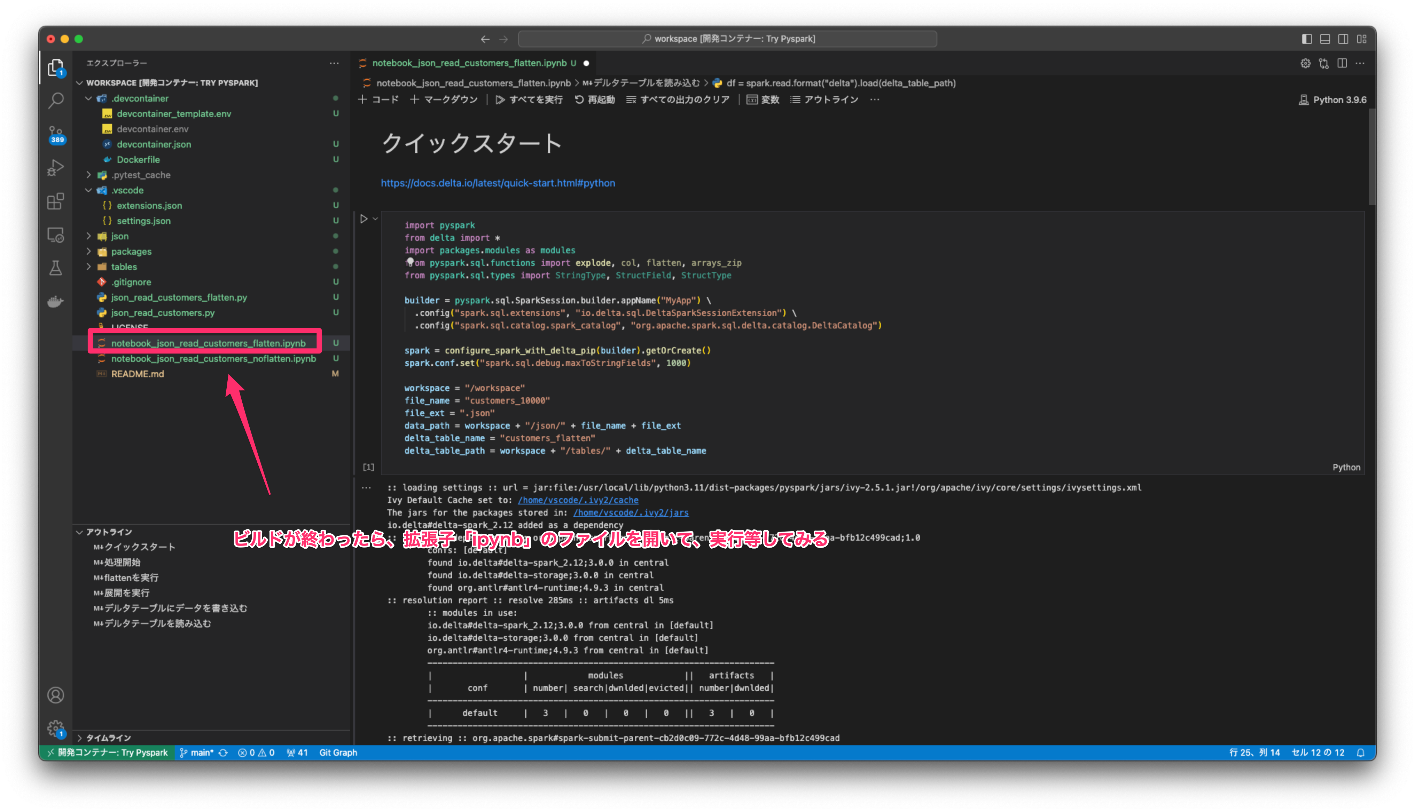Viewport: 1415px width, 812px height.
Task: Expand the json folder
Action: [119, 237]
